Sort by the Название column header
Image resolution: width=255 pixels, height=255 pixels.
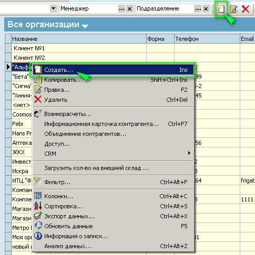point(79,39)
